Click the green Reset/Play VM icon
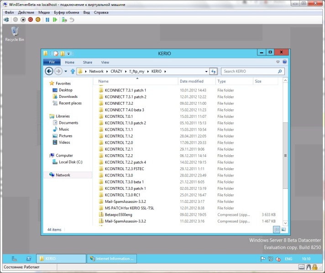 tap(55, 20)
